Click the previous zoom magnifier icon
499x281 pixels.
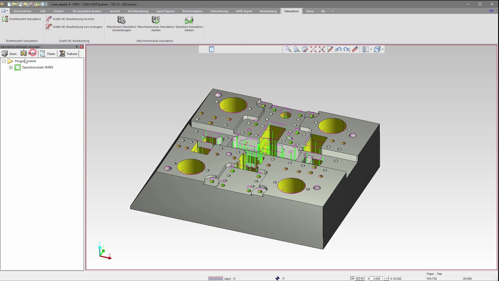point(297,49)
